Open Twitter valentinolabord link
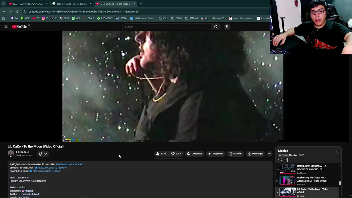The image size is (352, 198). pos(29,194)
